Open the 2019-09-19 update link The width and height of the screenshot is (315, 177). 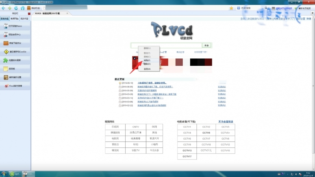pos(152,83)
